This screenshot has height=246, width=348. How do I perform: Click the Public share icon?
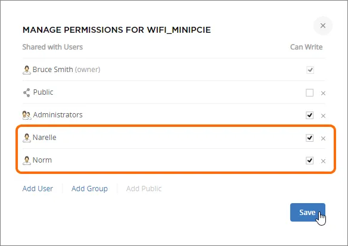[27, 92]
